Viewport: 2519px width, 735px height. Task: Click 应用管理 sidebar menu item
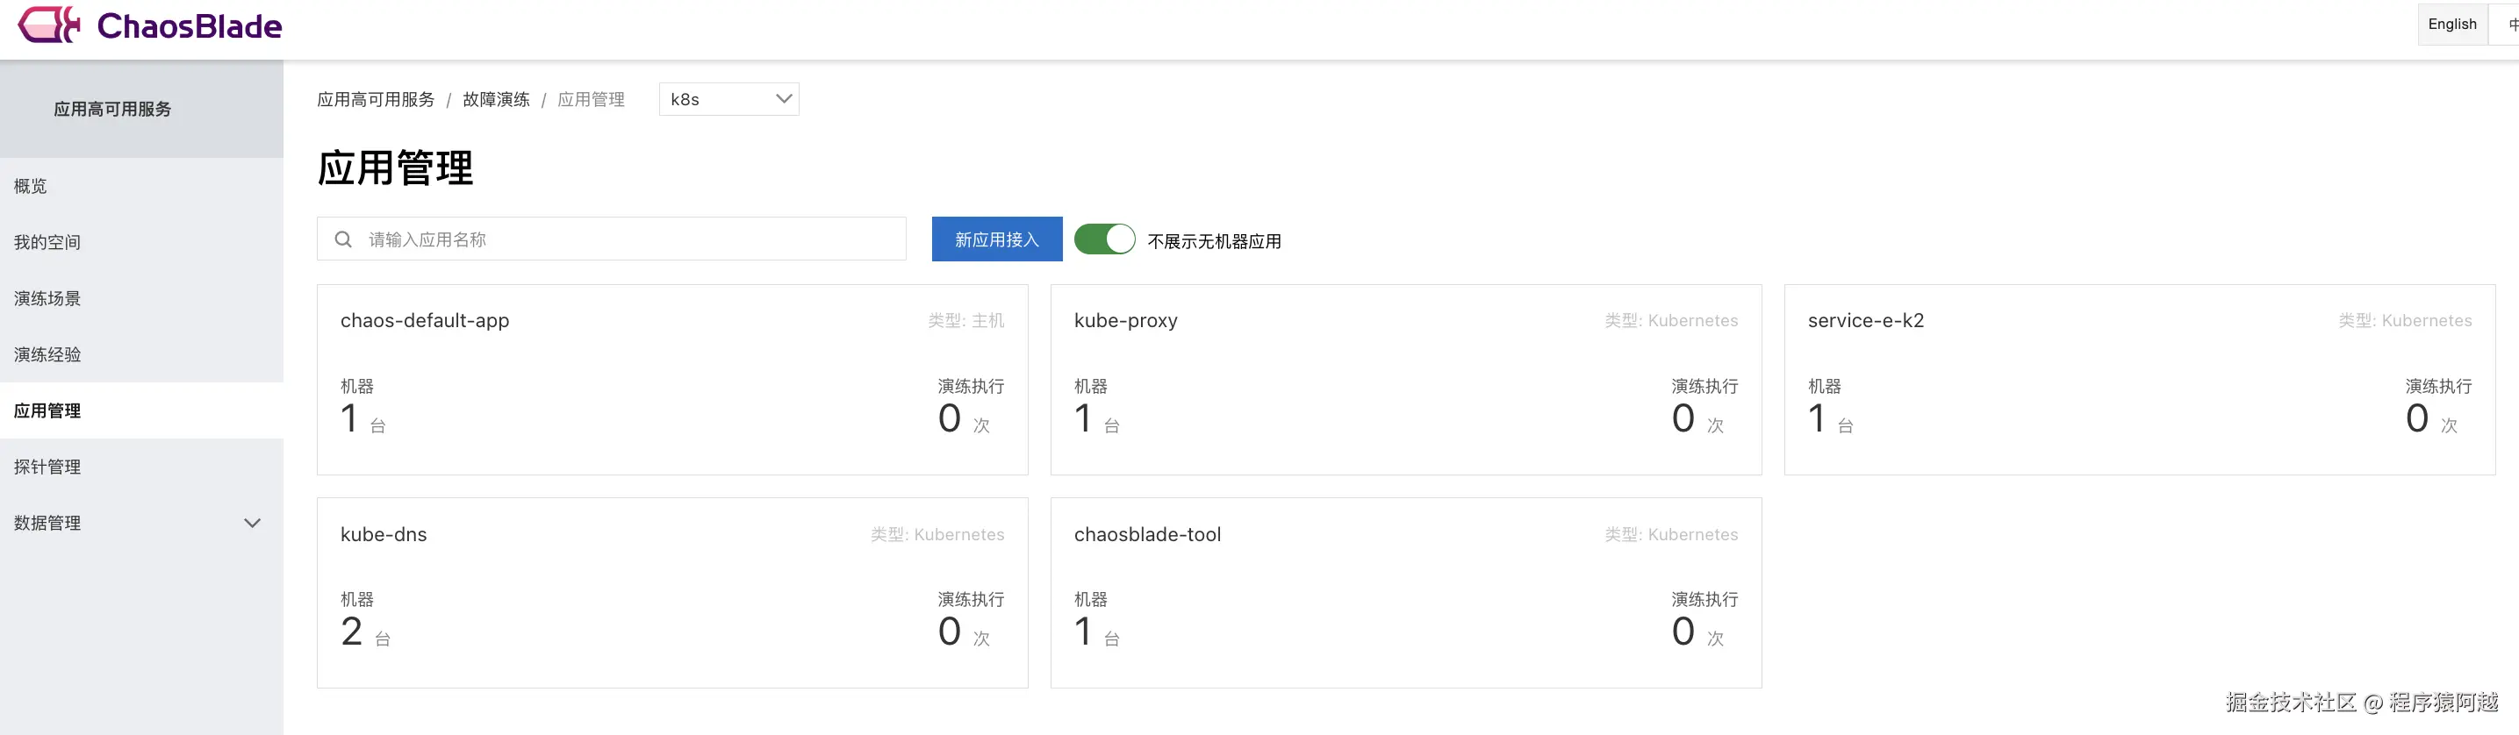[x=47, y=410]
